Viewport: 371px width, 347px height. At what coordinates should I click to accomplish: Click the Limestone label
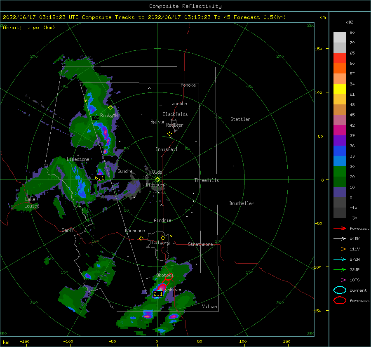coord(78,159)
